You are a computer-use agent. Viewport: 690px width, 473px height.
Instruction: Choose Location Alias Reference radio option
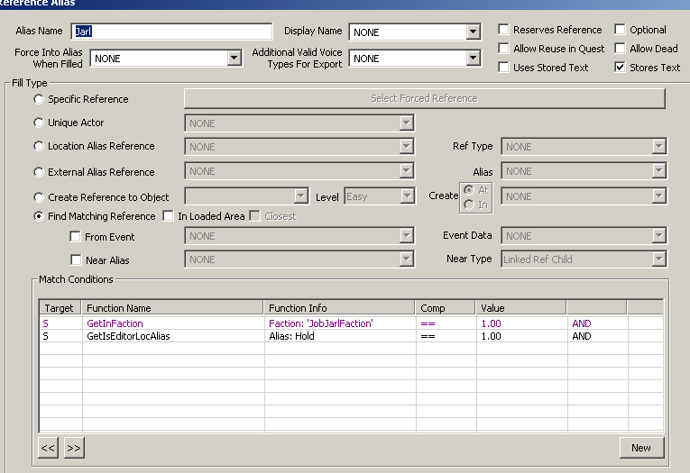(39, 146)
